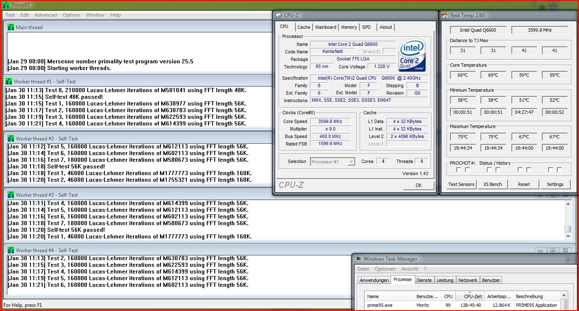Click the Worker thread #3 scrollbar up arrow
The width and height of the screenshot is (579, 311).
pyautogui.click(x=568, y=203)
